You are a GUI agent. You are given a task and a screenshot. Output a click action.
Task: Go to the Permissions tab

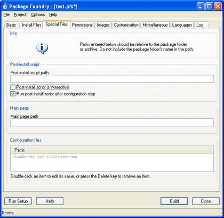click(82, 25)
